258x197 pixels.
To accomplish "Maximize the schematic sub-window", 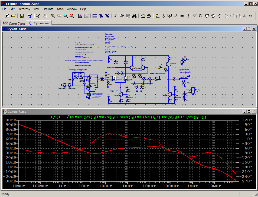I will [x=249, y=29].
